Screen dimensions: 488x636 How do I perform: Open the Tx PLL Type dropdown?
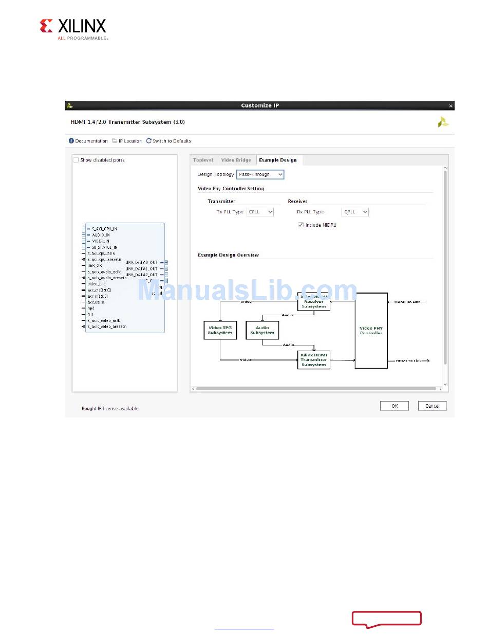click(x=260, y=212)
